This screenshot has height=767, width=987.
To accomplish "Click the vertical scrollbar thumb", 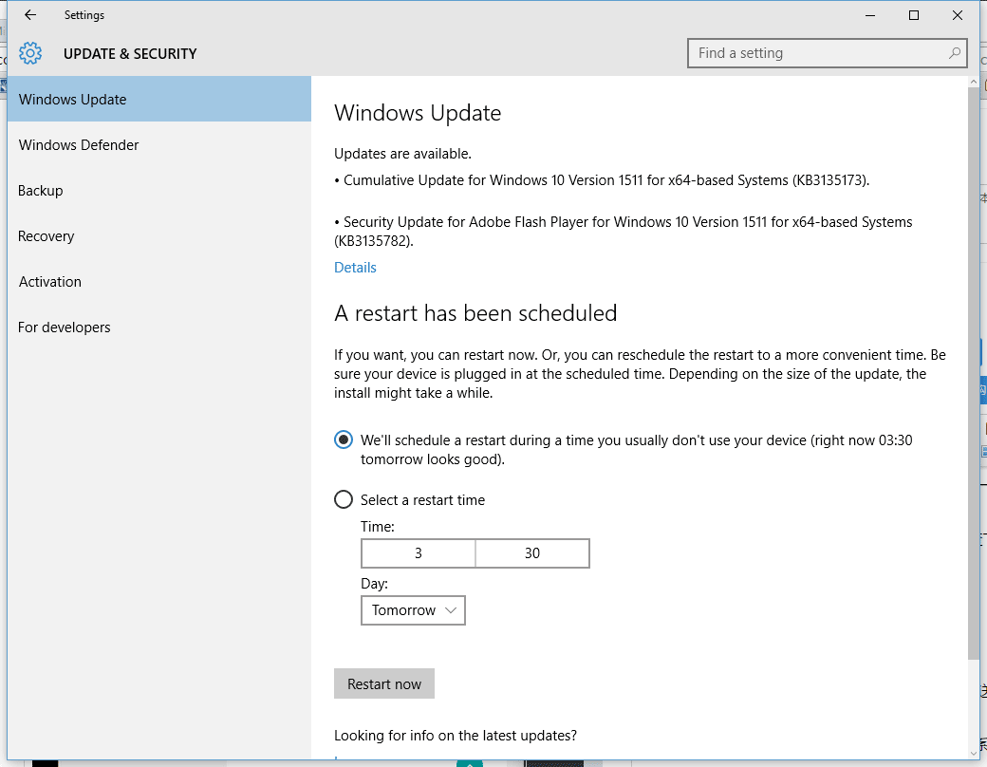I will [973, 370].
